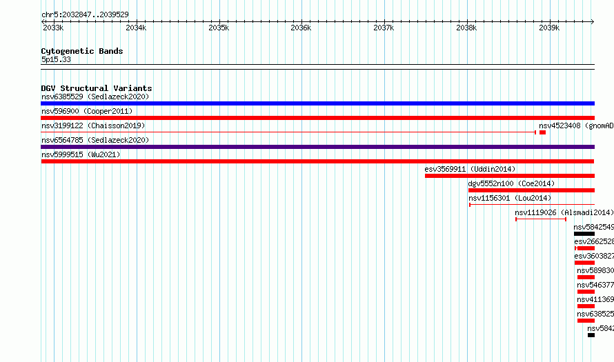Click the 5p15.33 band label
614x362 pixels.
56,59
